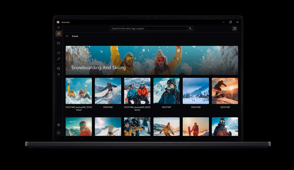The height and width of the screenshot is (170, 294).
Task: Click the search magnifier button
Action: pos(190,29)
